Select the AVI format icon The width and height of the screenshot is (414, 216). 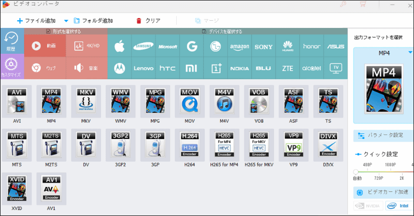click(17, 101)
